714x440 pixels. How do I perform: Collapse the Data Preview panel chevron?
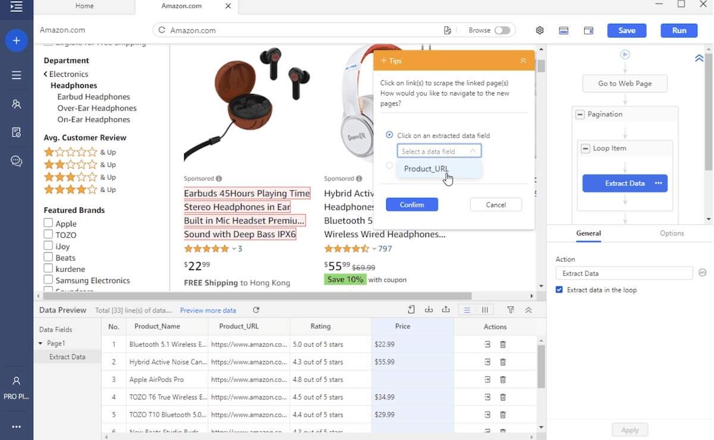528,310
